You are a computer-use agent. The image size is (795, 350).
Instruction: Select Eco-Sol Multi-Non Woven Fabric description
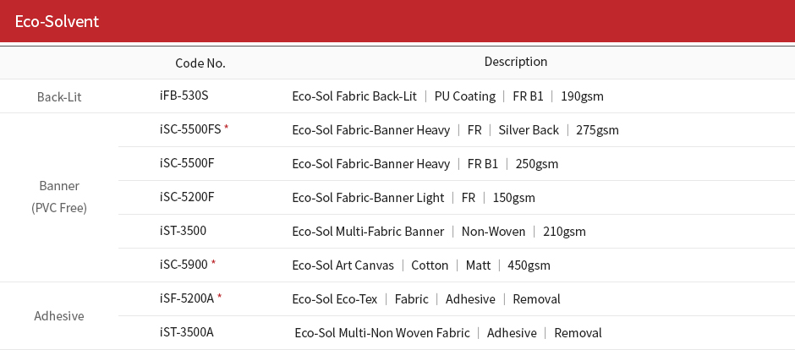[382, 333]
